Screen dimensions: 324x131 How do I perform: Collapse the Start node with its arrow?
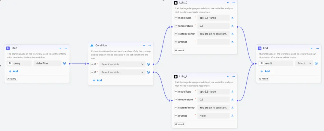(x=60, y=48)
